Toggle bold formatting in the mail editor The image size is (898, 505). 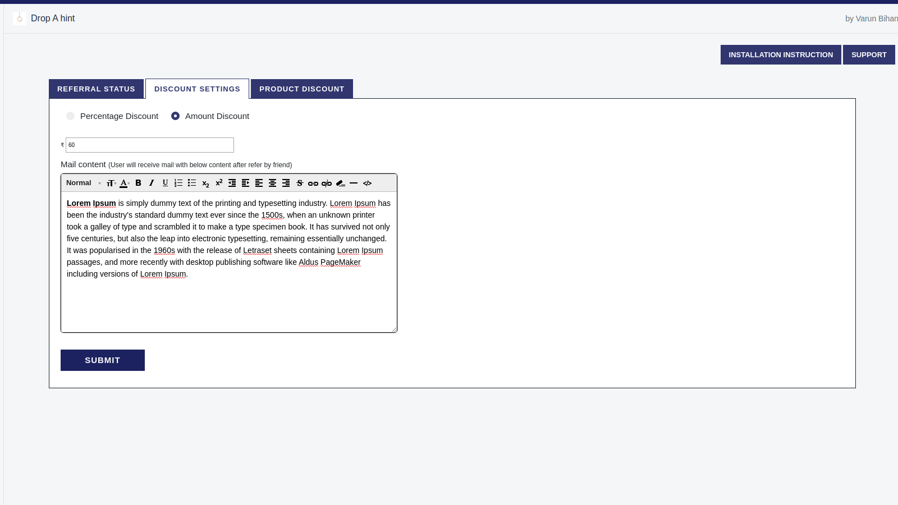(x=138, y=183)
